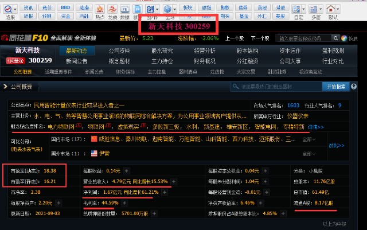This screenshot has height=230, width=367.
Task: Click the BBD toolbar button
Action: [x=65, y=7]
